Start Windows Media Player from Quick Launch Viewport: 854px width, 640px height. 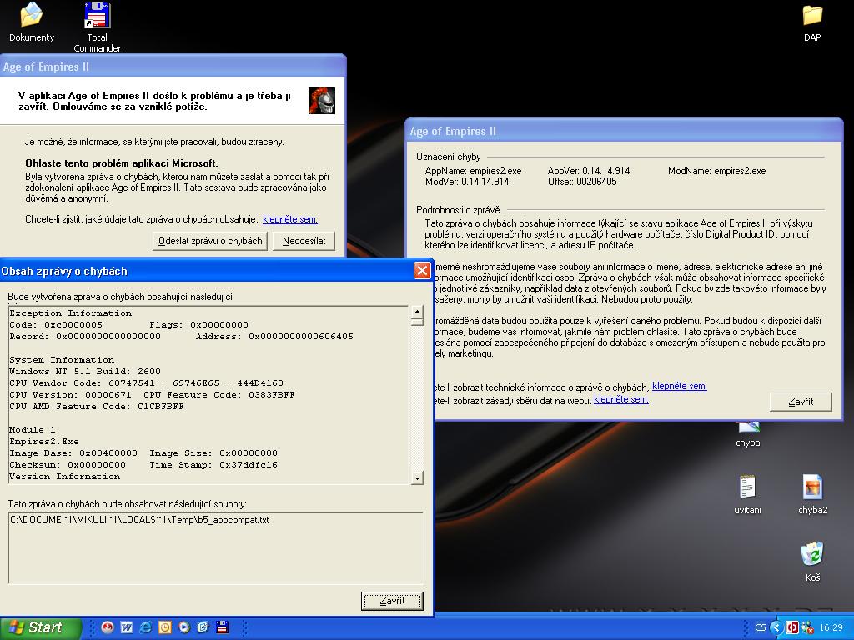(x=183, y=627)
